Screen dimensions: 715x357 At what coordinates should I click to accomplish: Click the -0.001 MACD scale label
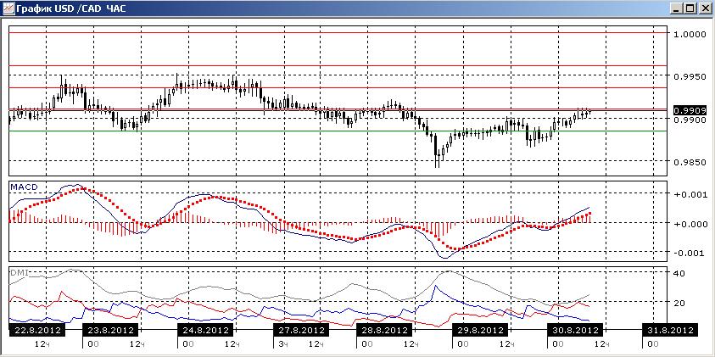[x=690, y=253]
